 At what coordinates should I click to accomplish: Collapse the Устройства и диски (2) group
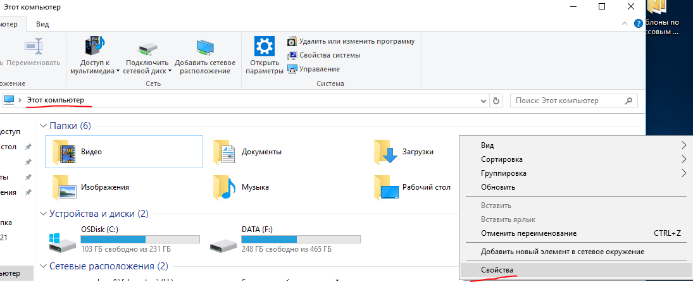(x=43, y=214)
